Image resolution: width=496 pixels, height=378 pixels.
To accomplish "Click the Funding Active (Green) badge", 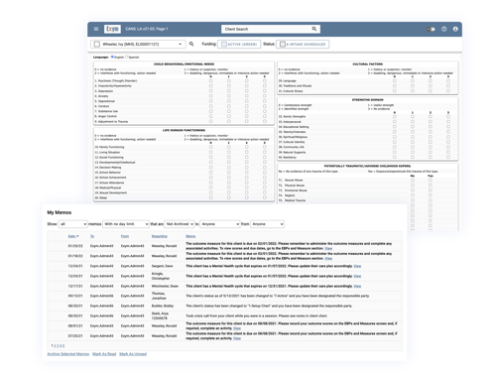I will click(239, 44).
